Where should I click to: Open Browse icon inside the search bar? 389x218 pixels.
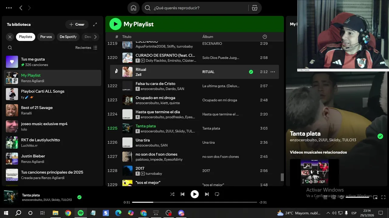(255, 8)
